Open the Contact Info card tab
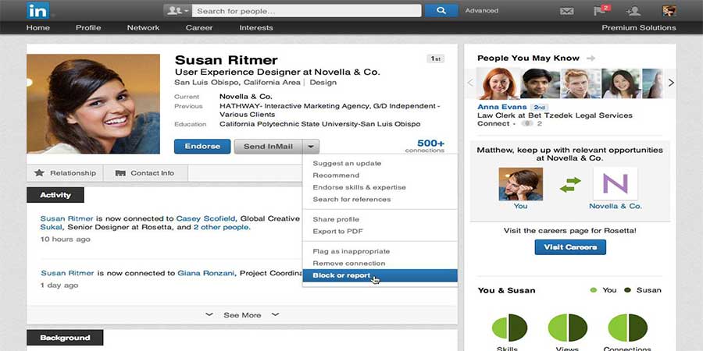The width and height of the screenshot is (703, 351). pos(145,173)
